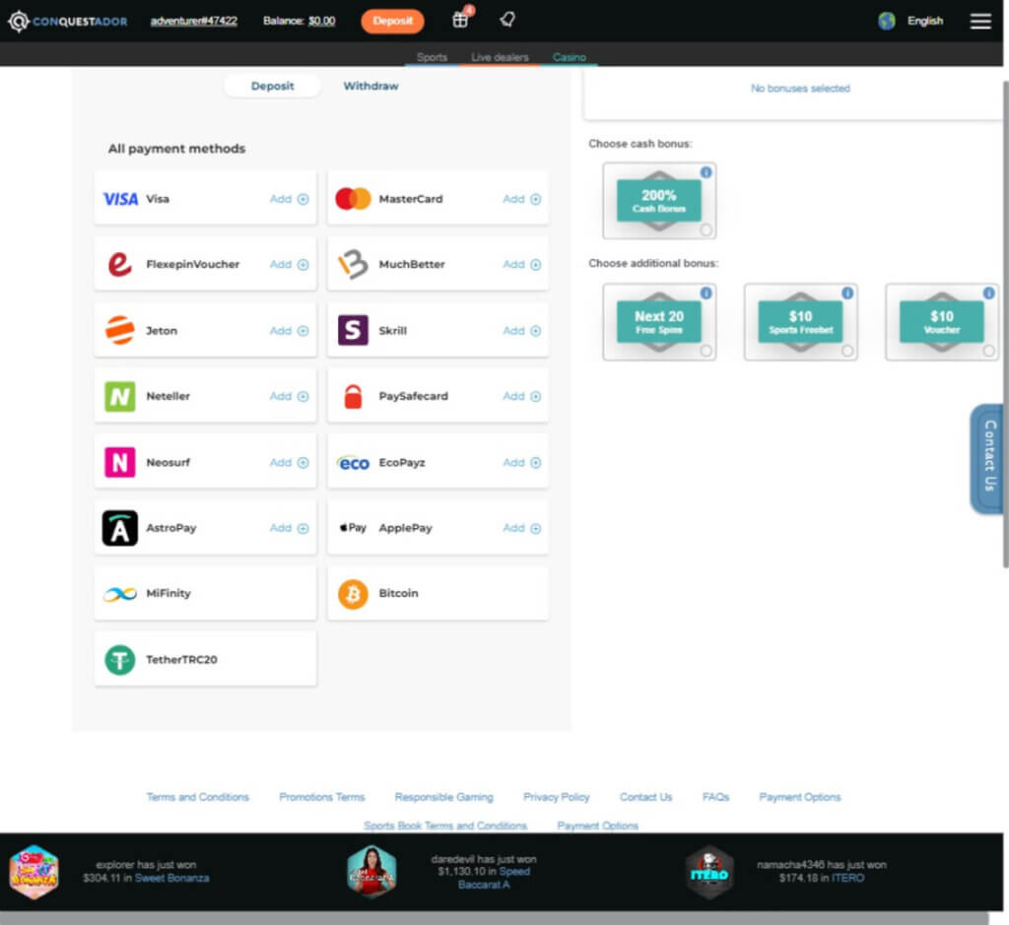Open the Contact Us side tab

(x=988, y=459)
